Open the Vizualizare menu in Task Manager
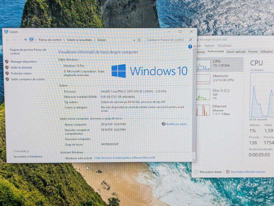Image resolution: width=274 pixels, height=206 pixels. pos(224,46)
